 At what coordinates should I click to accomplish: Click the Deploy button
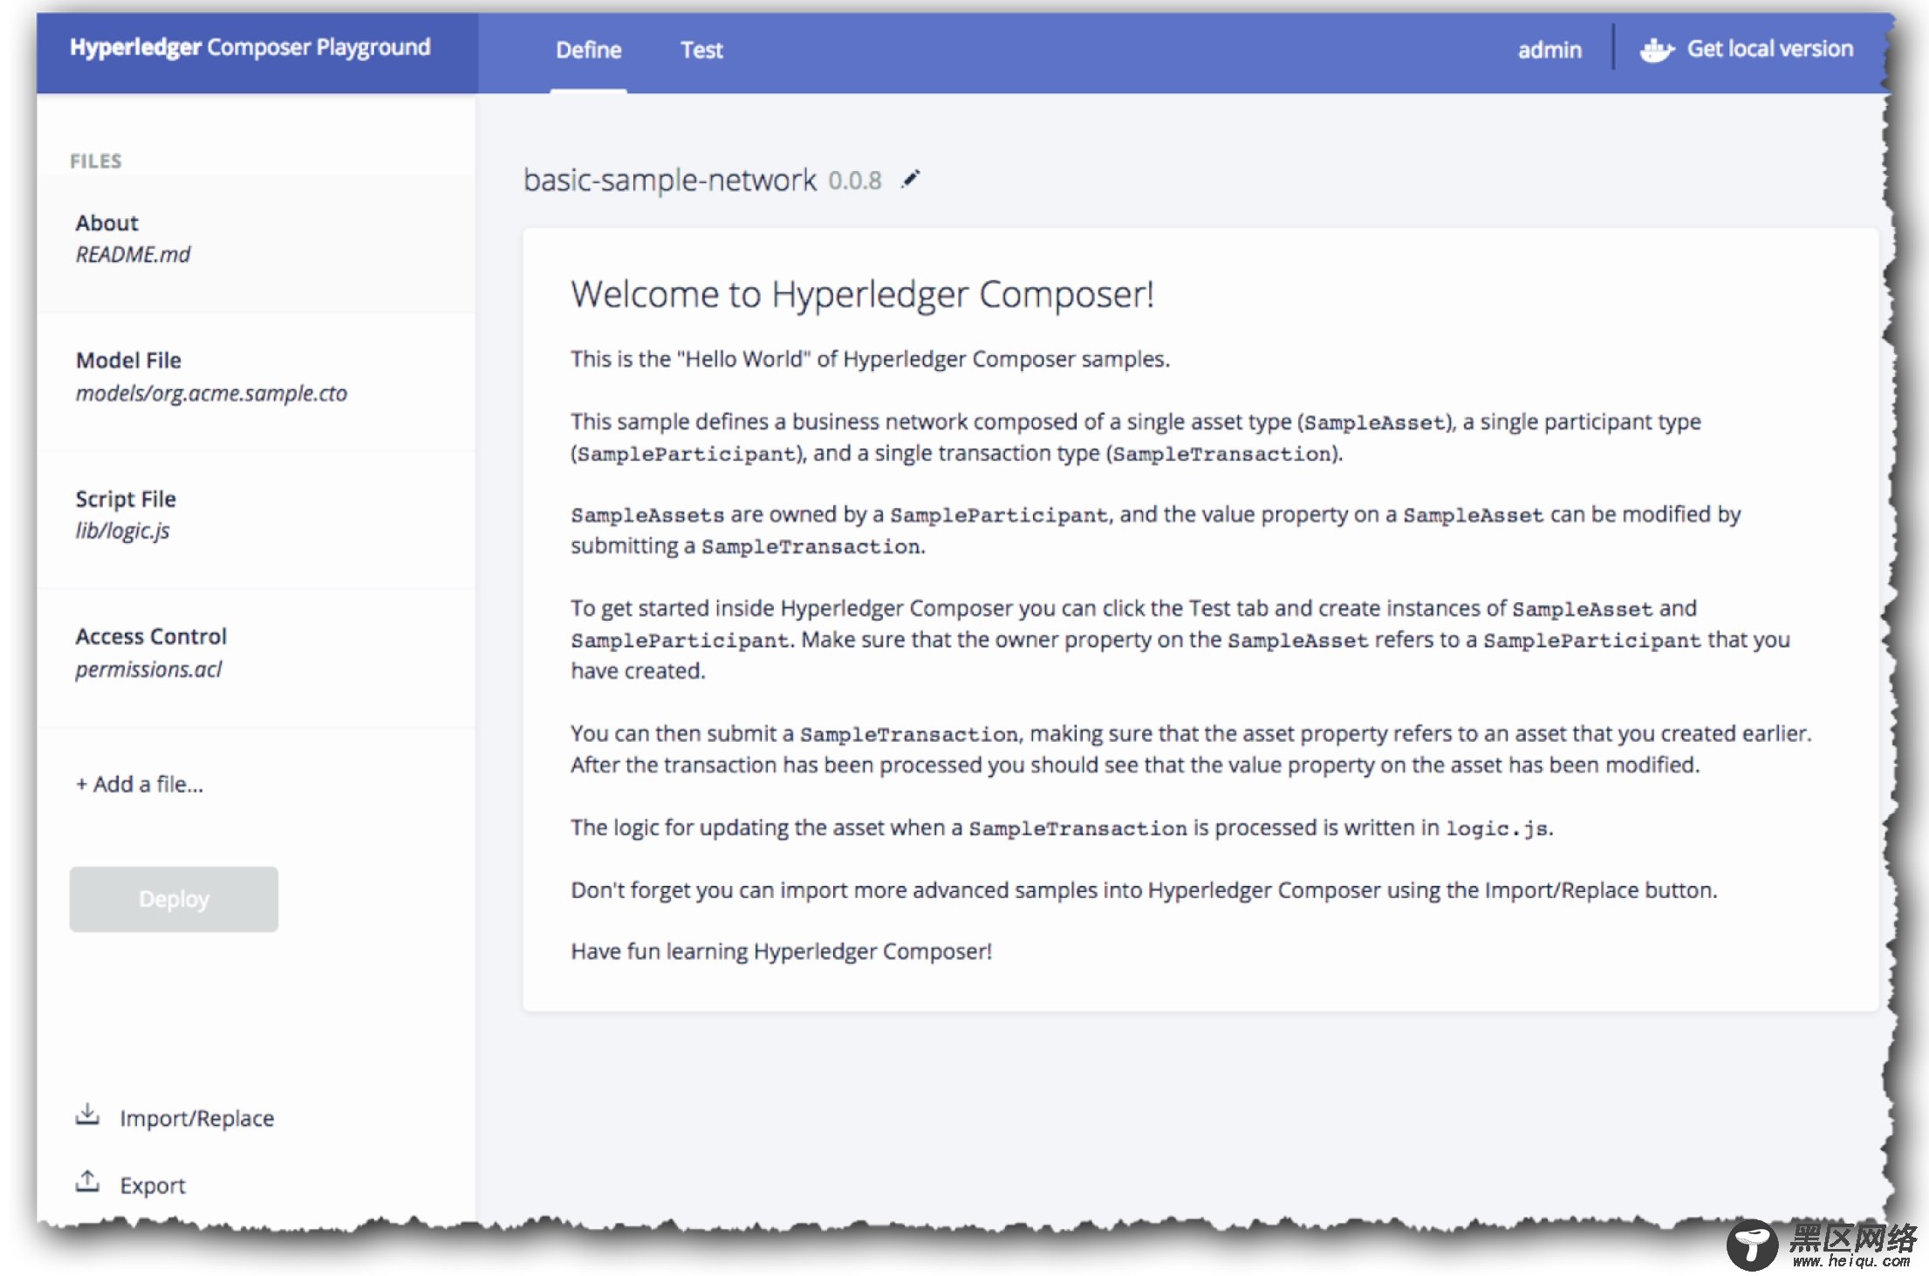(x=174, y=899)
